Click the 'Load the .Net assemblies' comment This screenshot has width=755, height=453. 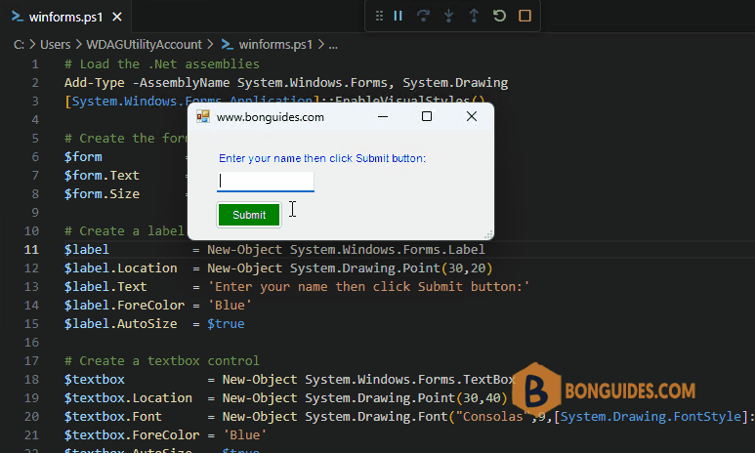(x=162, y=64)
